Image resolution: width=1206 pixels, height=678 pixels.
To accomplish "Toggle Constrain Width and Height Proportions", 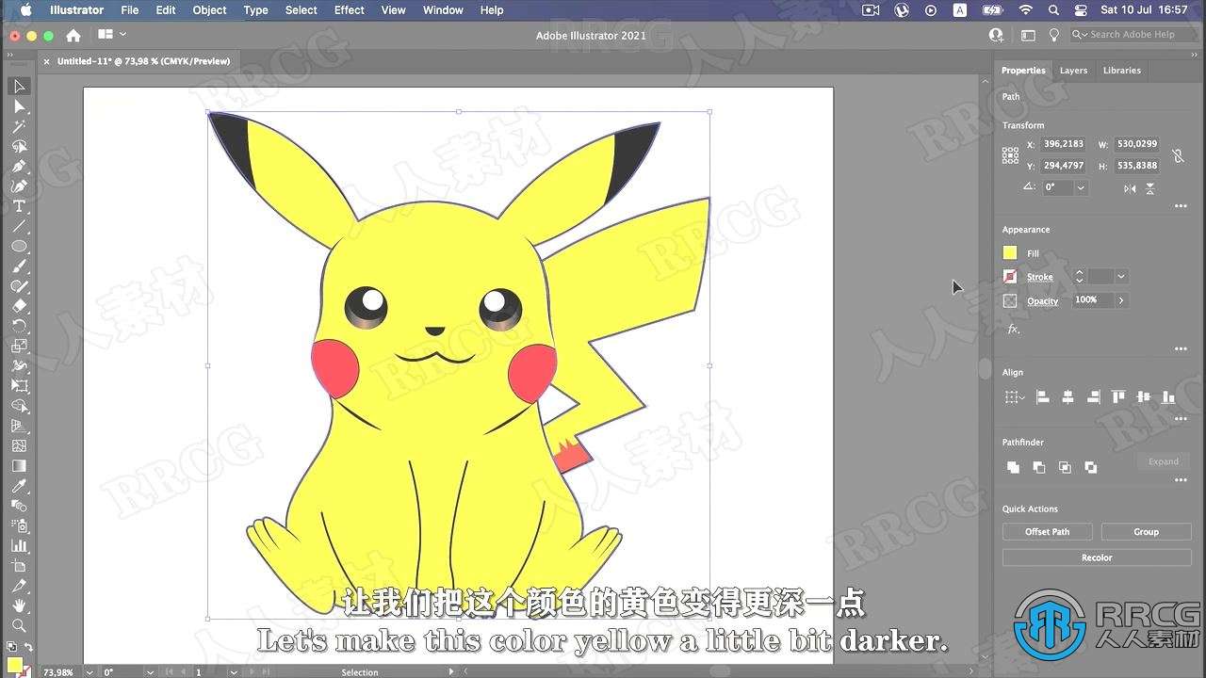I will (1178, 155).
